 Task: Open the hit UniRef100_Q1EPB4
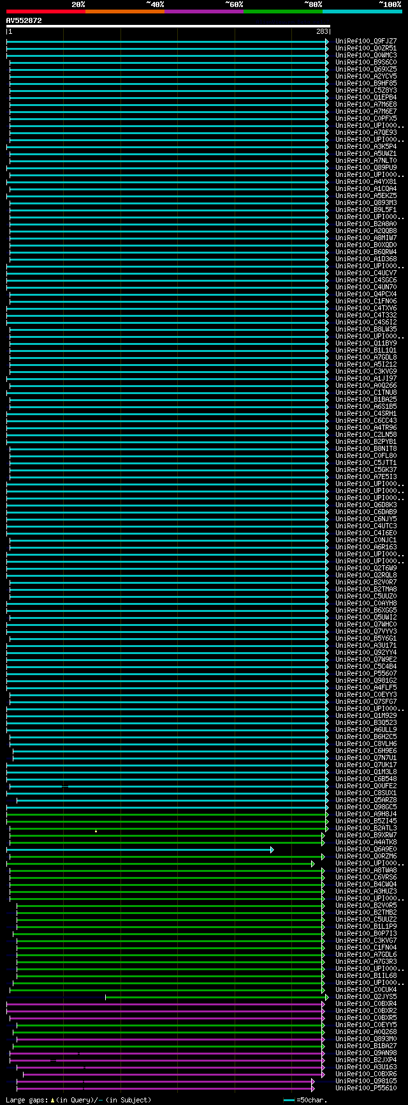click(366, 97)
